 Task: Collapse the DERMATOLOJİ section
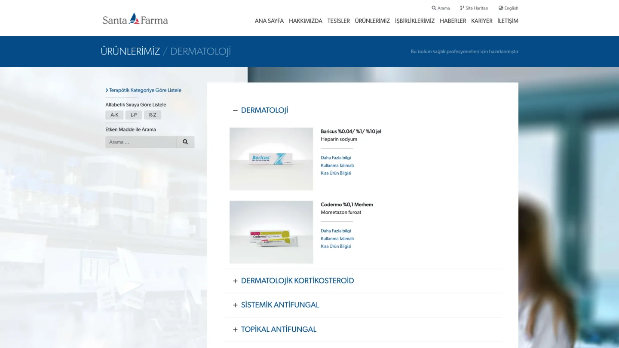260,110
